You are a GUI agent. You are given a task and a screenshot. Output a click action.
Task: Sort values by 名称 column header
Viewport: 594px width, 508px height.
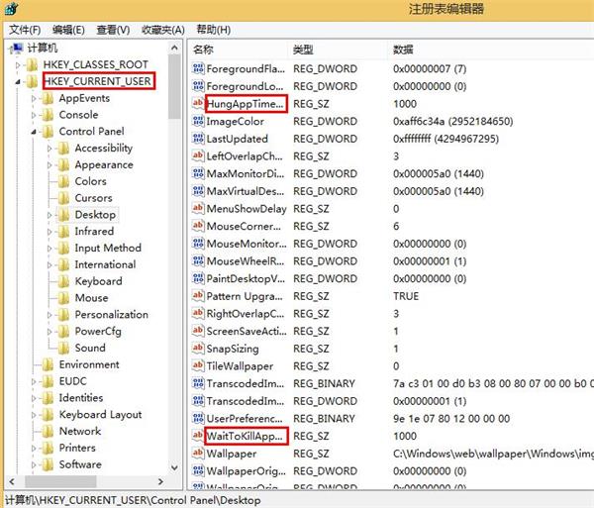[204, 49]
